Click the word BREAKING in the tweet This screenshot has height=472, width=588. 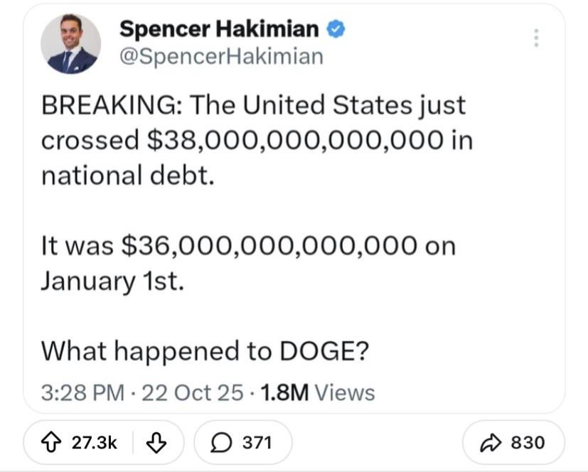pos(109,105)
